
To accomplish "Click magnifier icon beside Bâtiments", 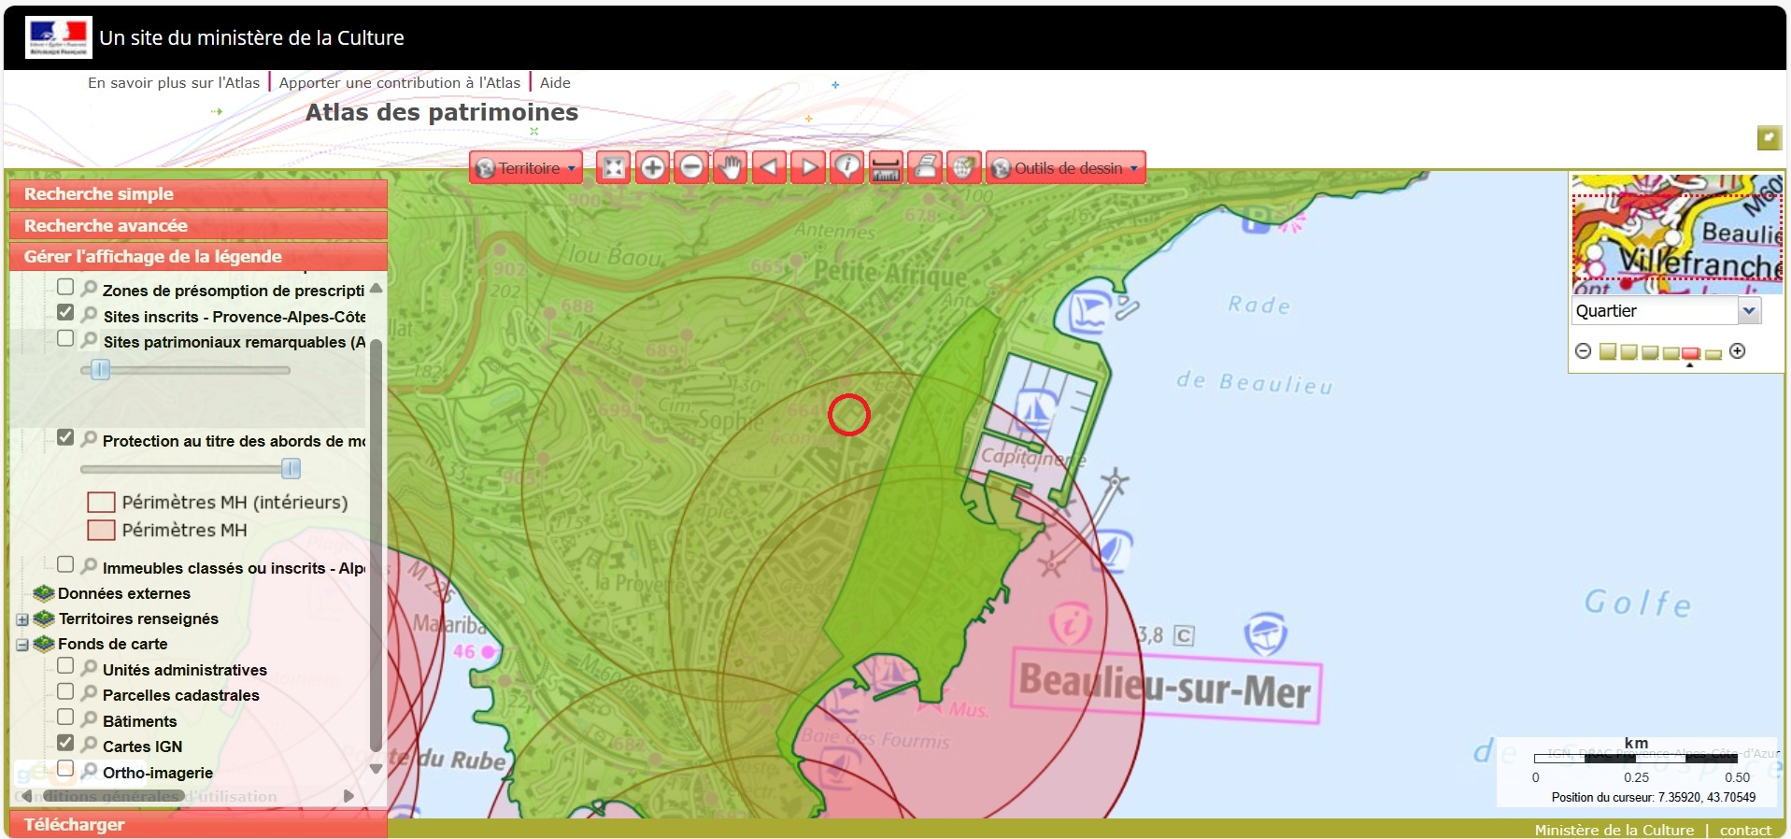I will click(x=90, y=719).
